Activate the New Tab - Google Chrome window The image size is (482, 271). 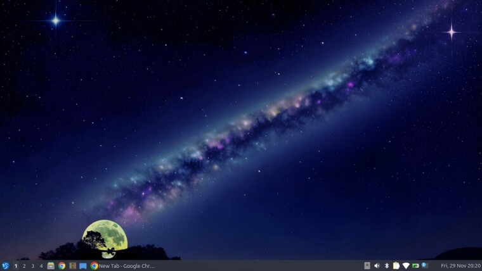[x=123, y=266]
